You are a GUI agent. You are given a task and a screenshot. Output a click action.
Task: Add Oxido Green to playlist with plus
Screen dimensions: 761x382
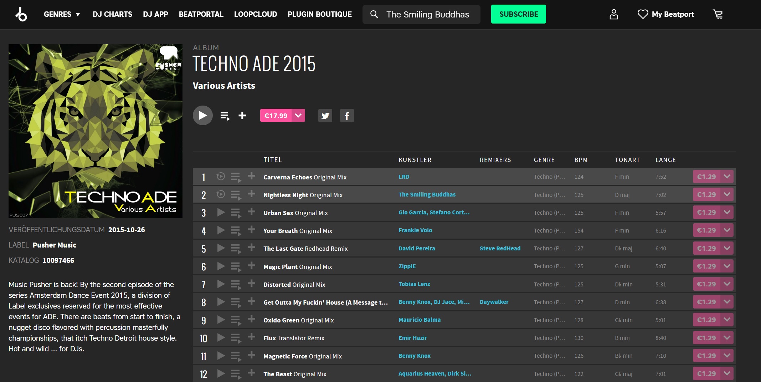(x=251, y=319)
